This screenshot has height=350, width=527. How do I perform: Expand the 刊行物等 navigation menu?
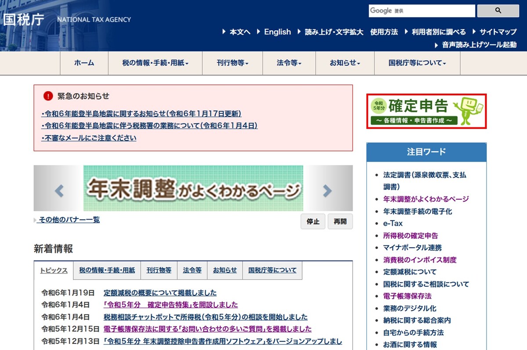[232, 63]
